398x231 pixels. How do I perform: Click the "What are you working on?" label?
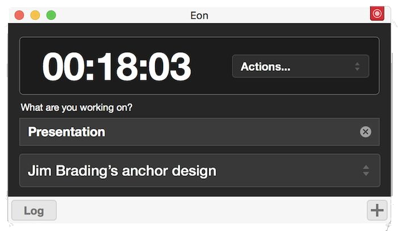coord(77,107)
